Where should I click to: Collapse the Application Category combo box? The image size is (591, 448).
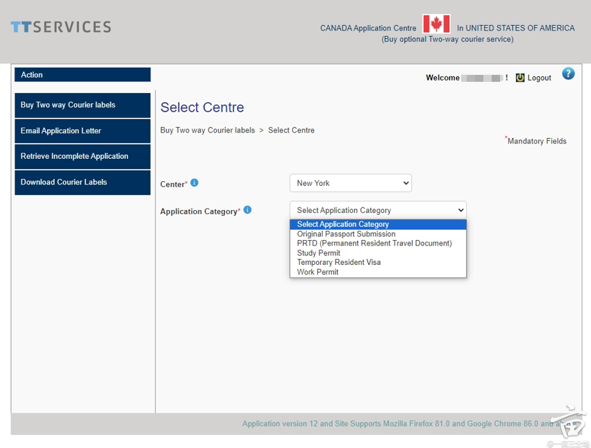click(x=377, y=210)
